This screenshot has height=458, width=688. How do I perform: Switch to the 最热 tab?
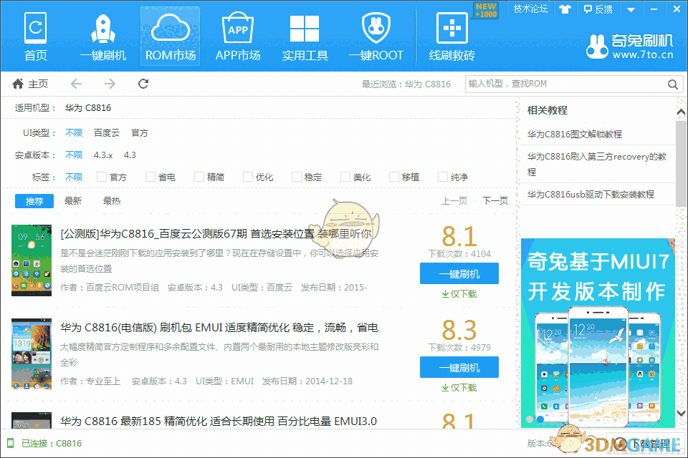pyautogui.click(x=111, y=201)
